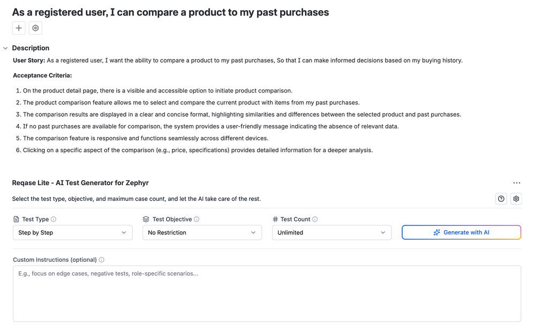
Task: Open the No Restriction dropdown
Action: tap(202, 233)
